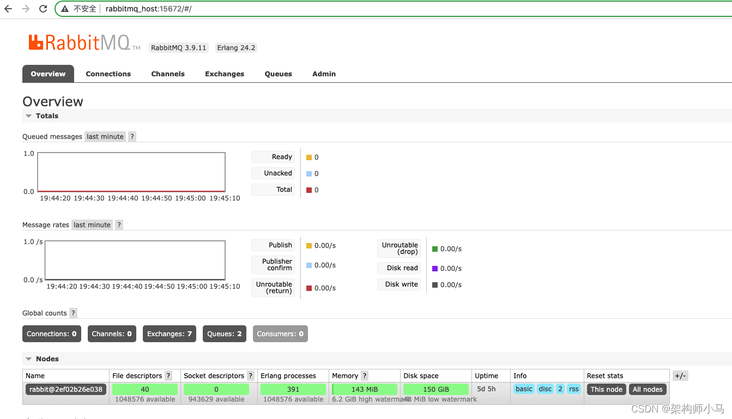Open the Message rates help icon
This screenshot has width=732, height=419.
coord(119,224)
